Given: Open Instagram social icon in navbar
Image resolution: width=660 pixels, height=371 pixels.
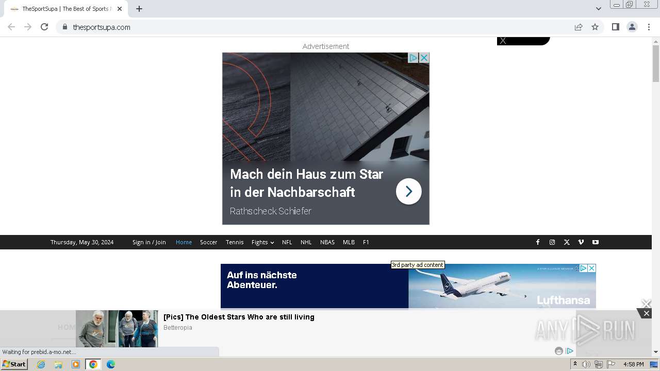Looking at the screenshot, I should tap(552, 242).
